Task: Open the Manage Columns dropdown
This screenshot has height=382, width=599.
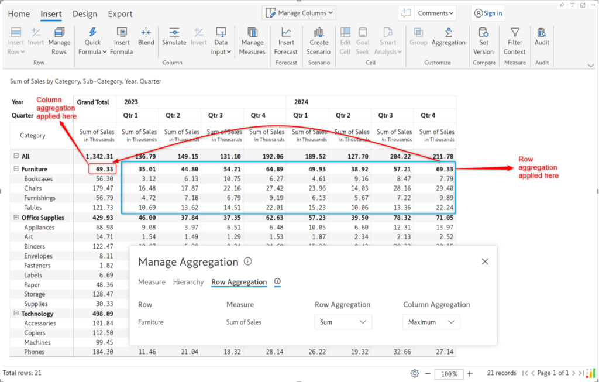Action: click(298, 12)
